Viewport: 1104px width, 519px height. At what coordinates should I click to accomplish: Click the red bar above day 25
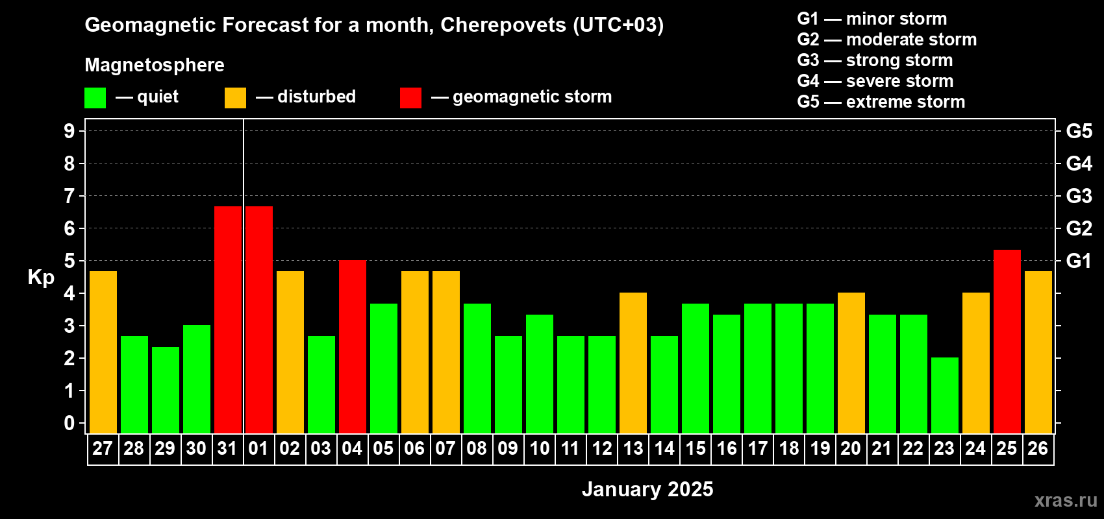1007,342
